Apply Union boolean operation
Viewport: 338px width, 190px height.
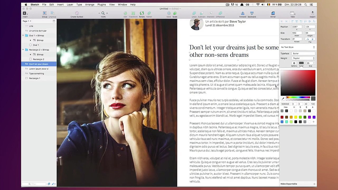pyautogui.click(x=194, y=13)
